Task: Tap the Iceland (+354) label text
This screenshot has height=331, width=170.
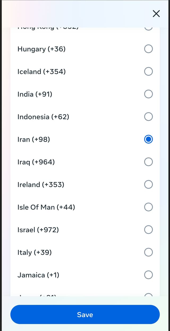Action: [x=41, y=72]
